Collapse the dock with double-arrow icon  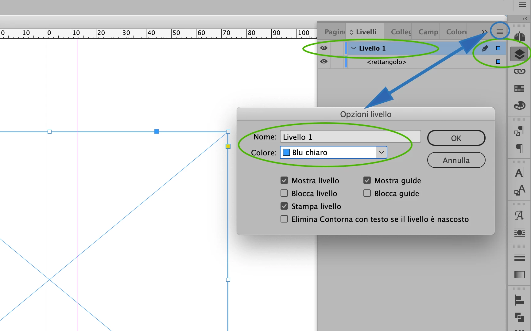coord(525,19)
